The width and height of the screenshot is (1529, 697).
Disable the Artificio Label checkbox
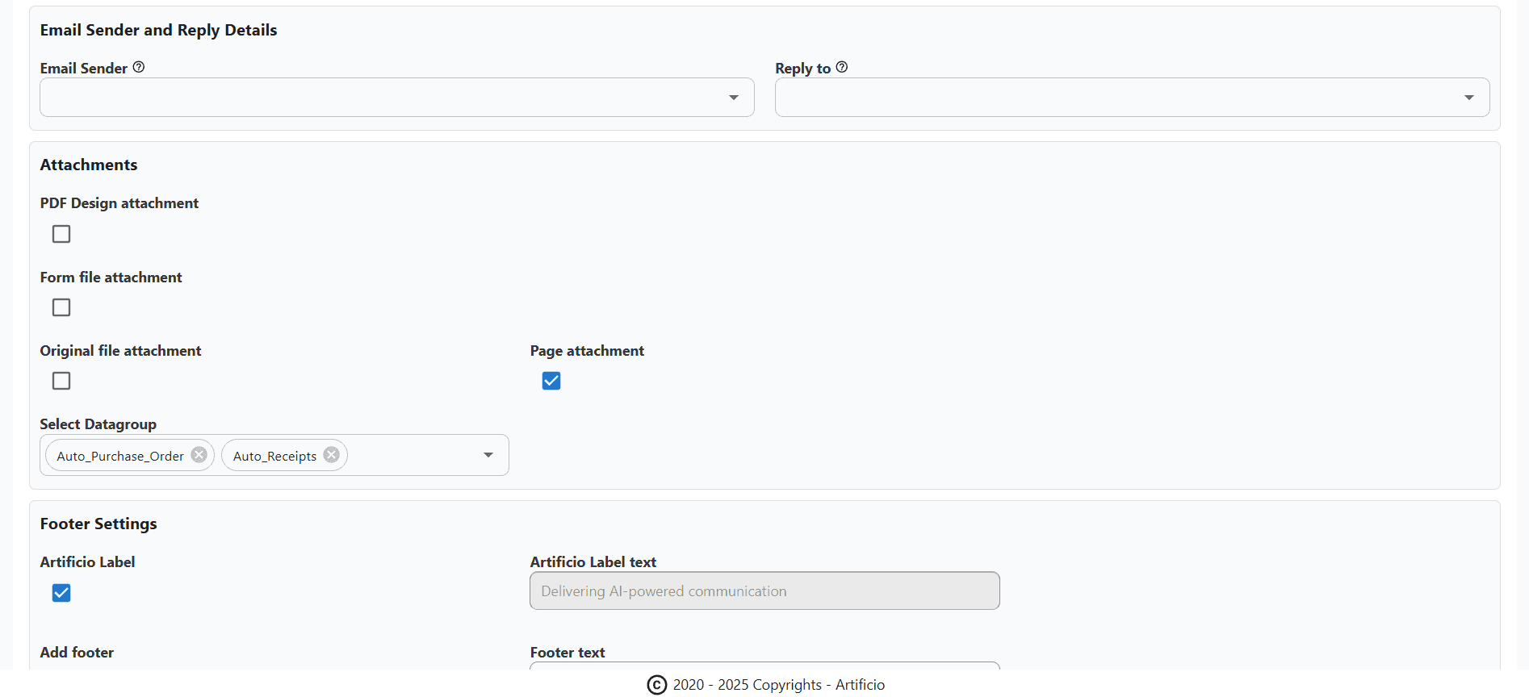[x=61, y=593]
